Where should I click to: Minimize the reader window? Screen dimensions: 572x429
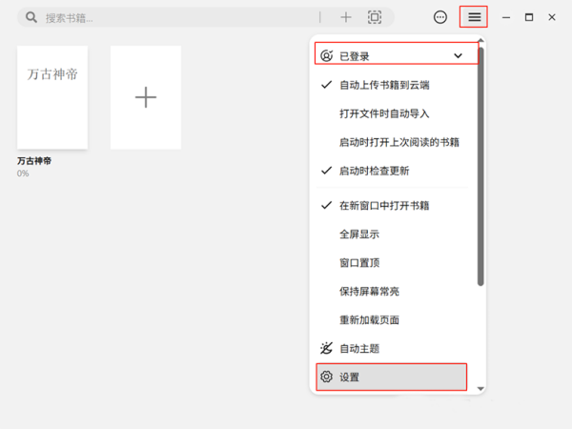coord(506,17)
